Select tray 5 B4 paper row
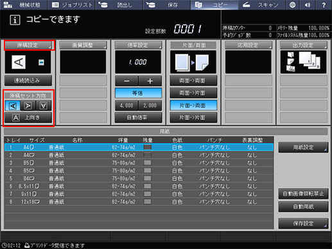This screenshot has width=332, height=249. click(139, 178)
